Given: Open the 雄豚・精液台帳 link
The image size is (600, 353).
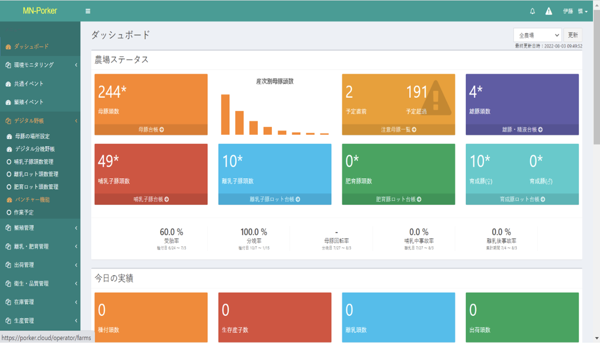Looking at the screenshot, I should click(522, 130).
